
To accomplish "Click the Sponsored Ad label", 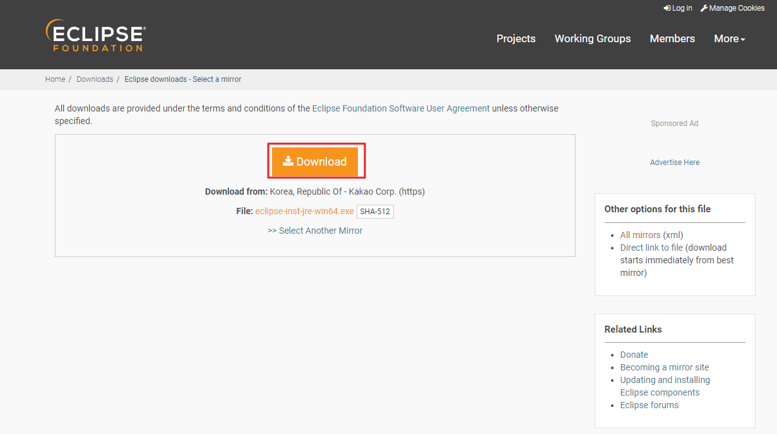I will (x=675, y=123).
